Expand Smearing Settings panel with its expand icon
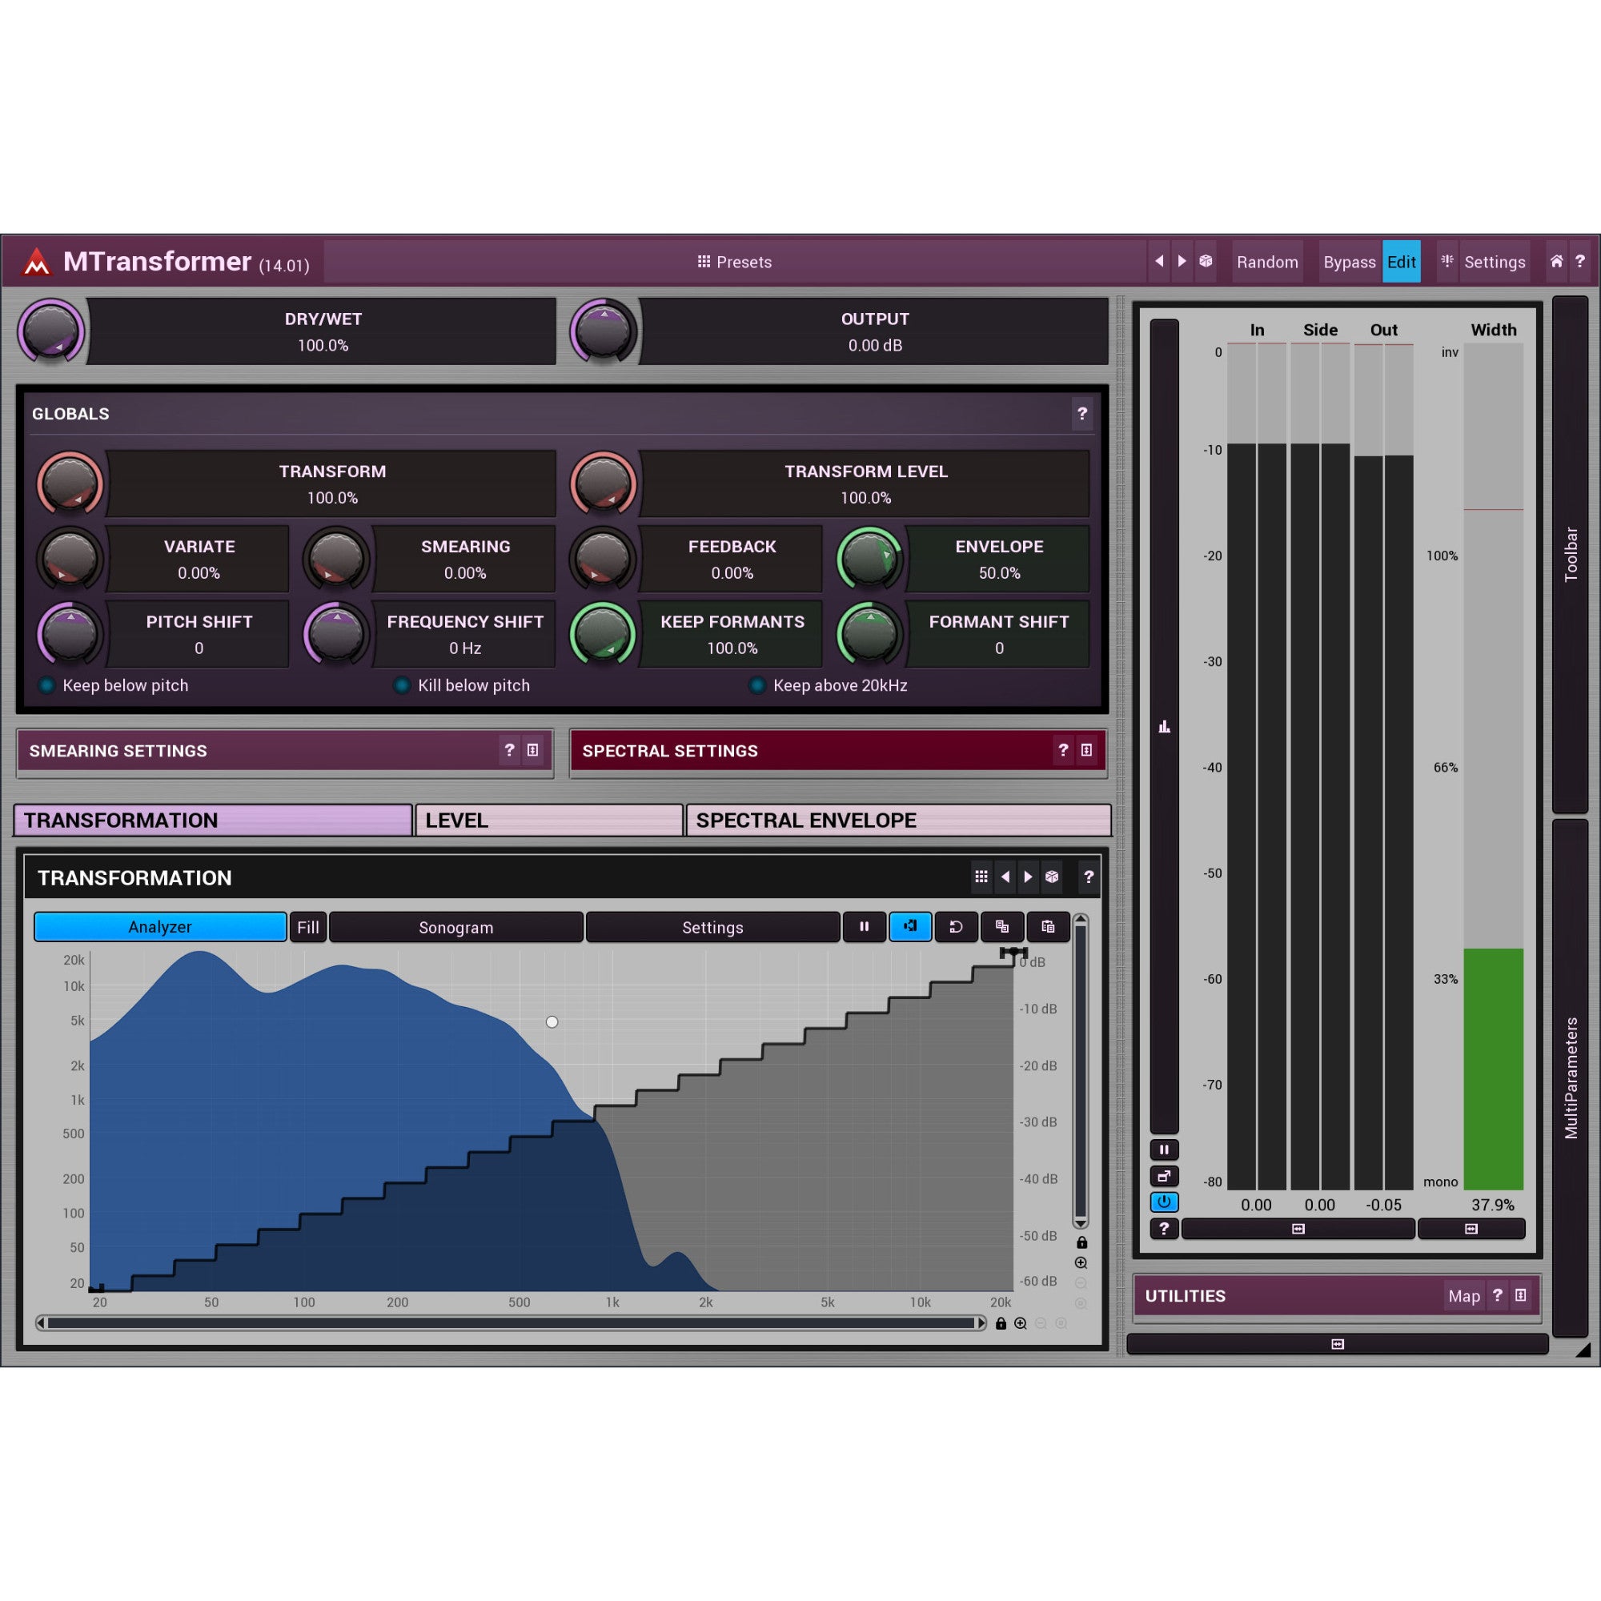 coord(533,750)
